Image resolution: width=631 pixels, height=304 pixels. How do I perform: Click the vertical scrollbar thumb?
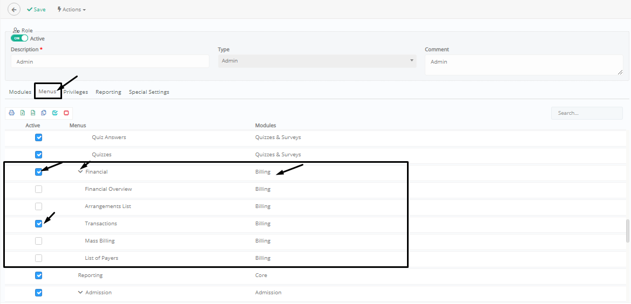tap(627, 231)
